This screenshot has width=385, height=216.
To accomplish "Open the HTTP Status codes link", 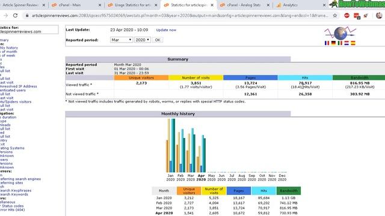I will click(12, 206).
